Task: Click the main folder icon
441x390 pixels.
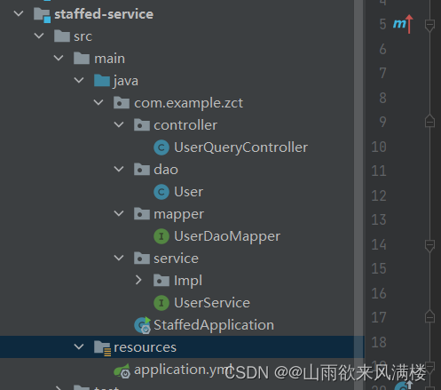Action: [x=82, y=58]
